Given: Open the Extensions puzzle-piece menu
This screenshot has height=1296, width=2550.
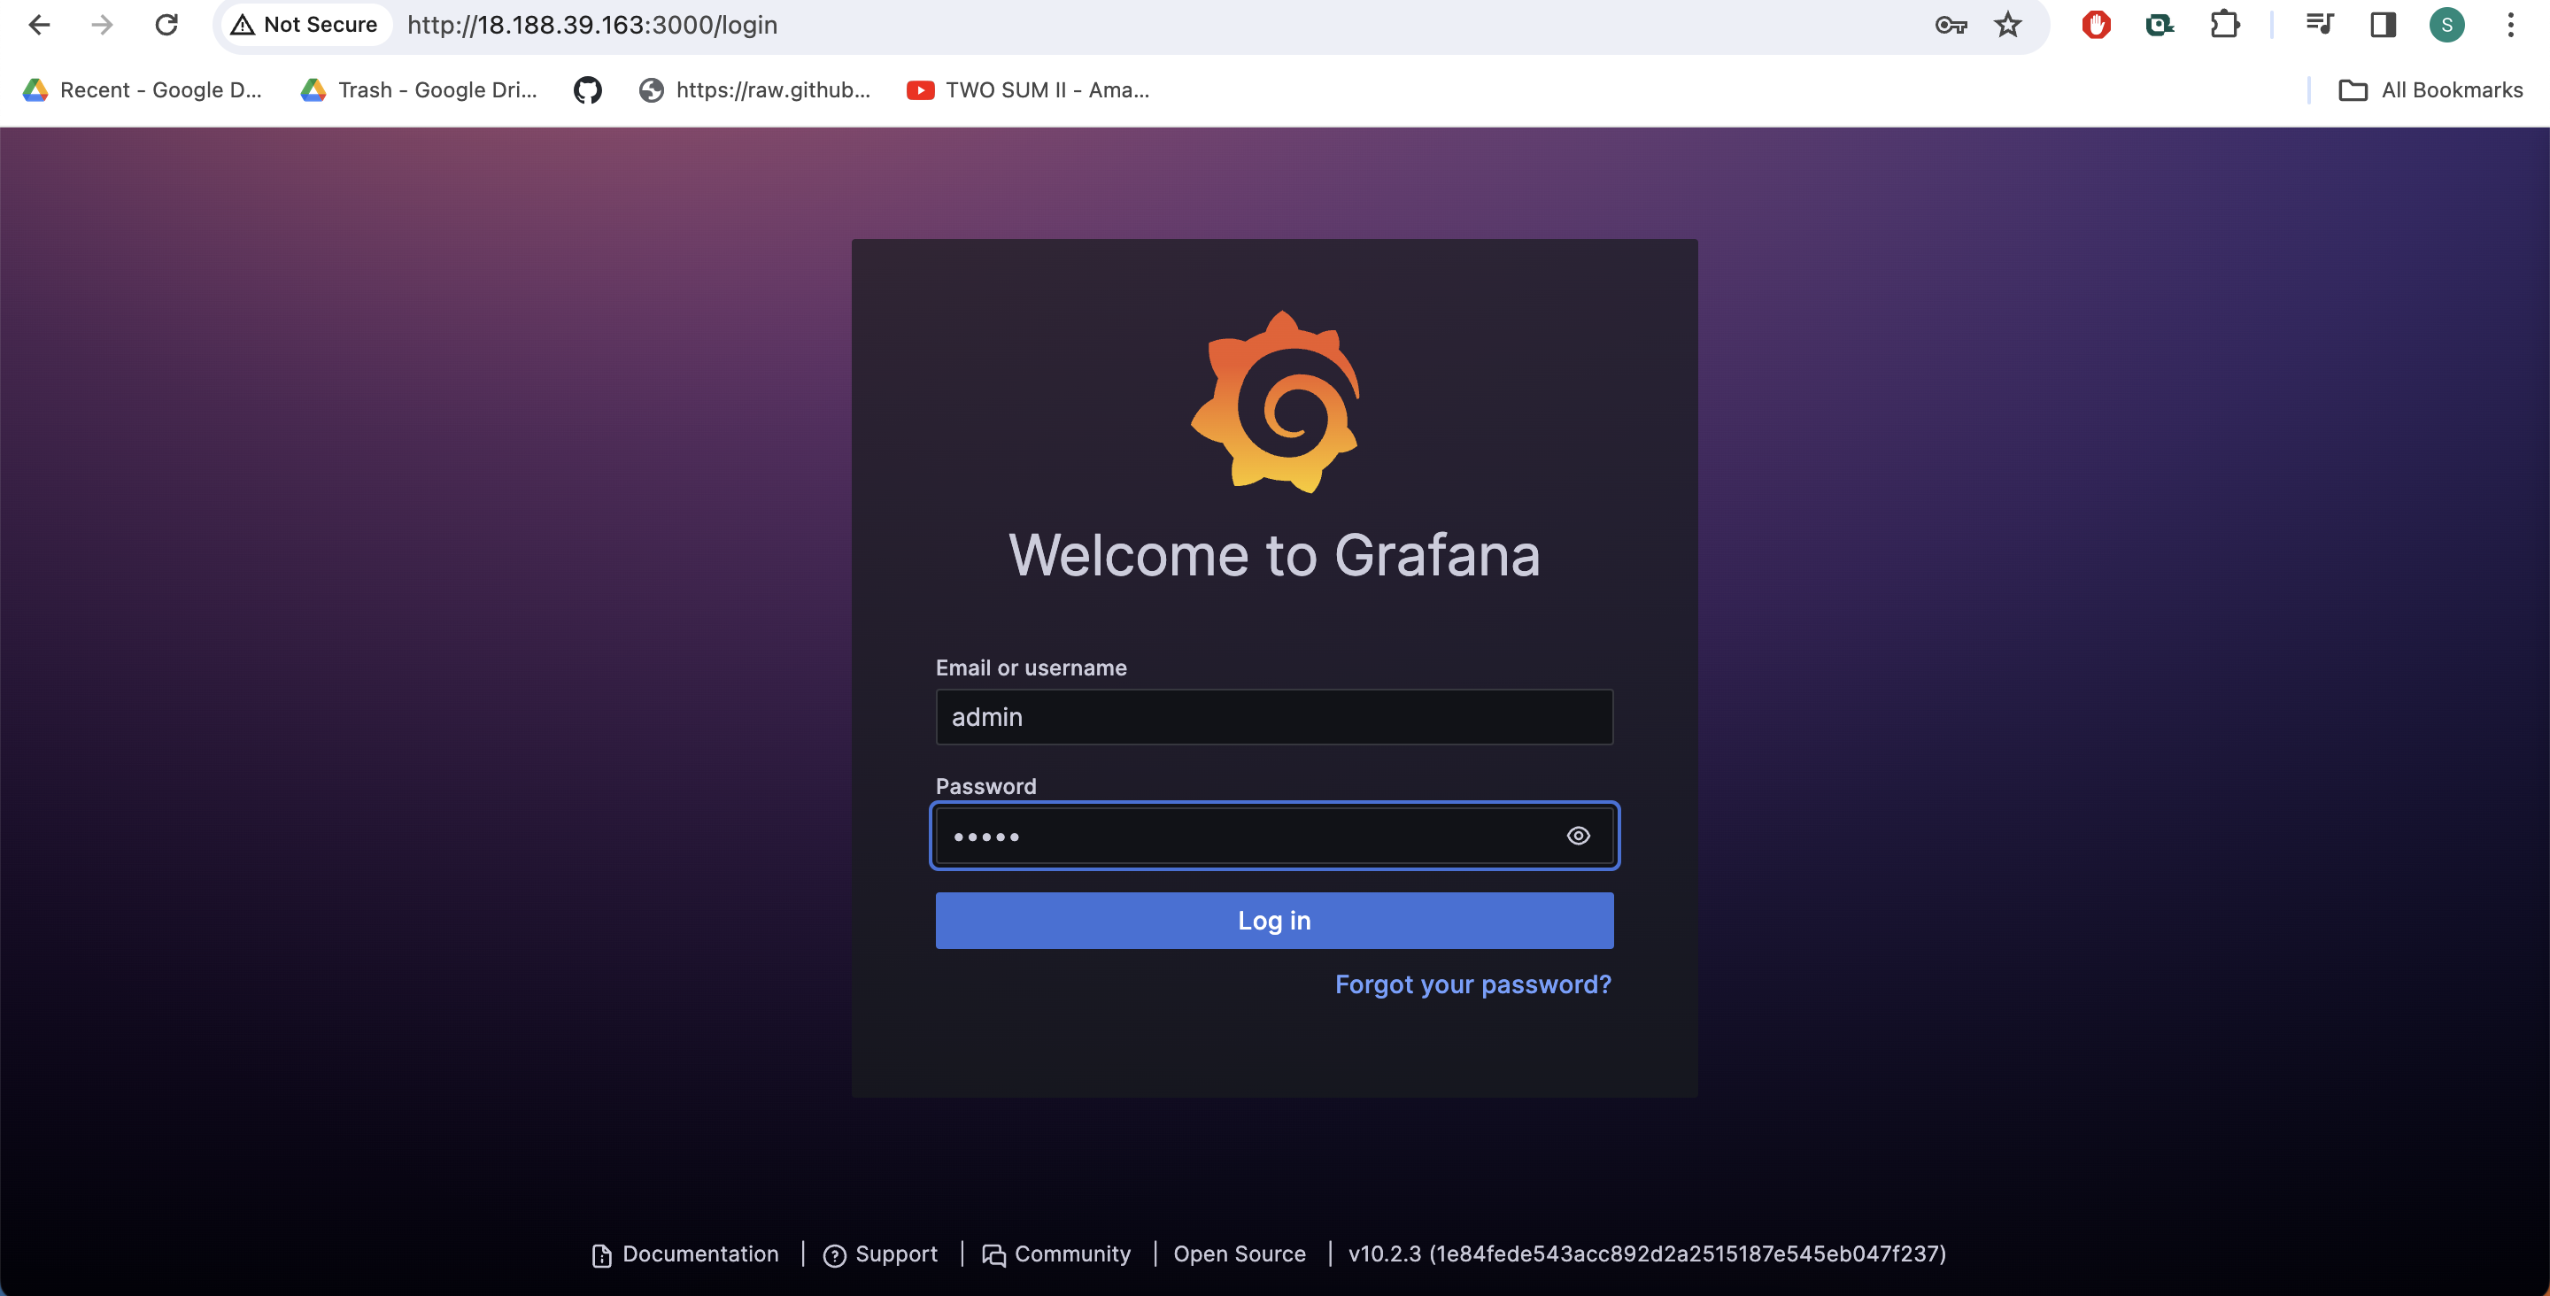Looking at the screenshot, I should [2224, 25].
